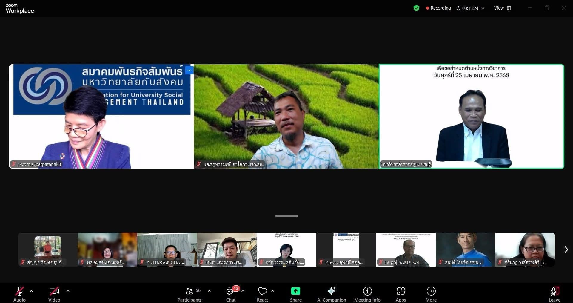This screenshot has width=573, height=303.
Task: Open the Participants panel
Action: tap(190, 294)
